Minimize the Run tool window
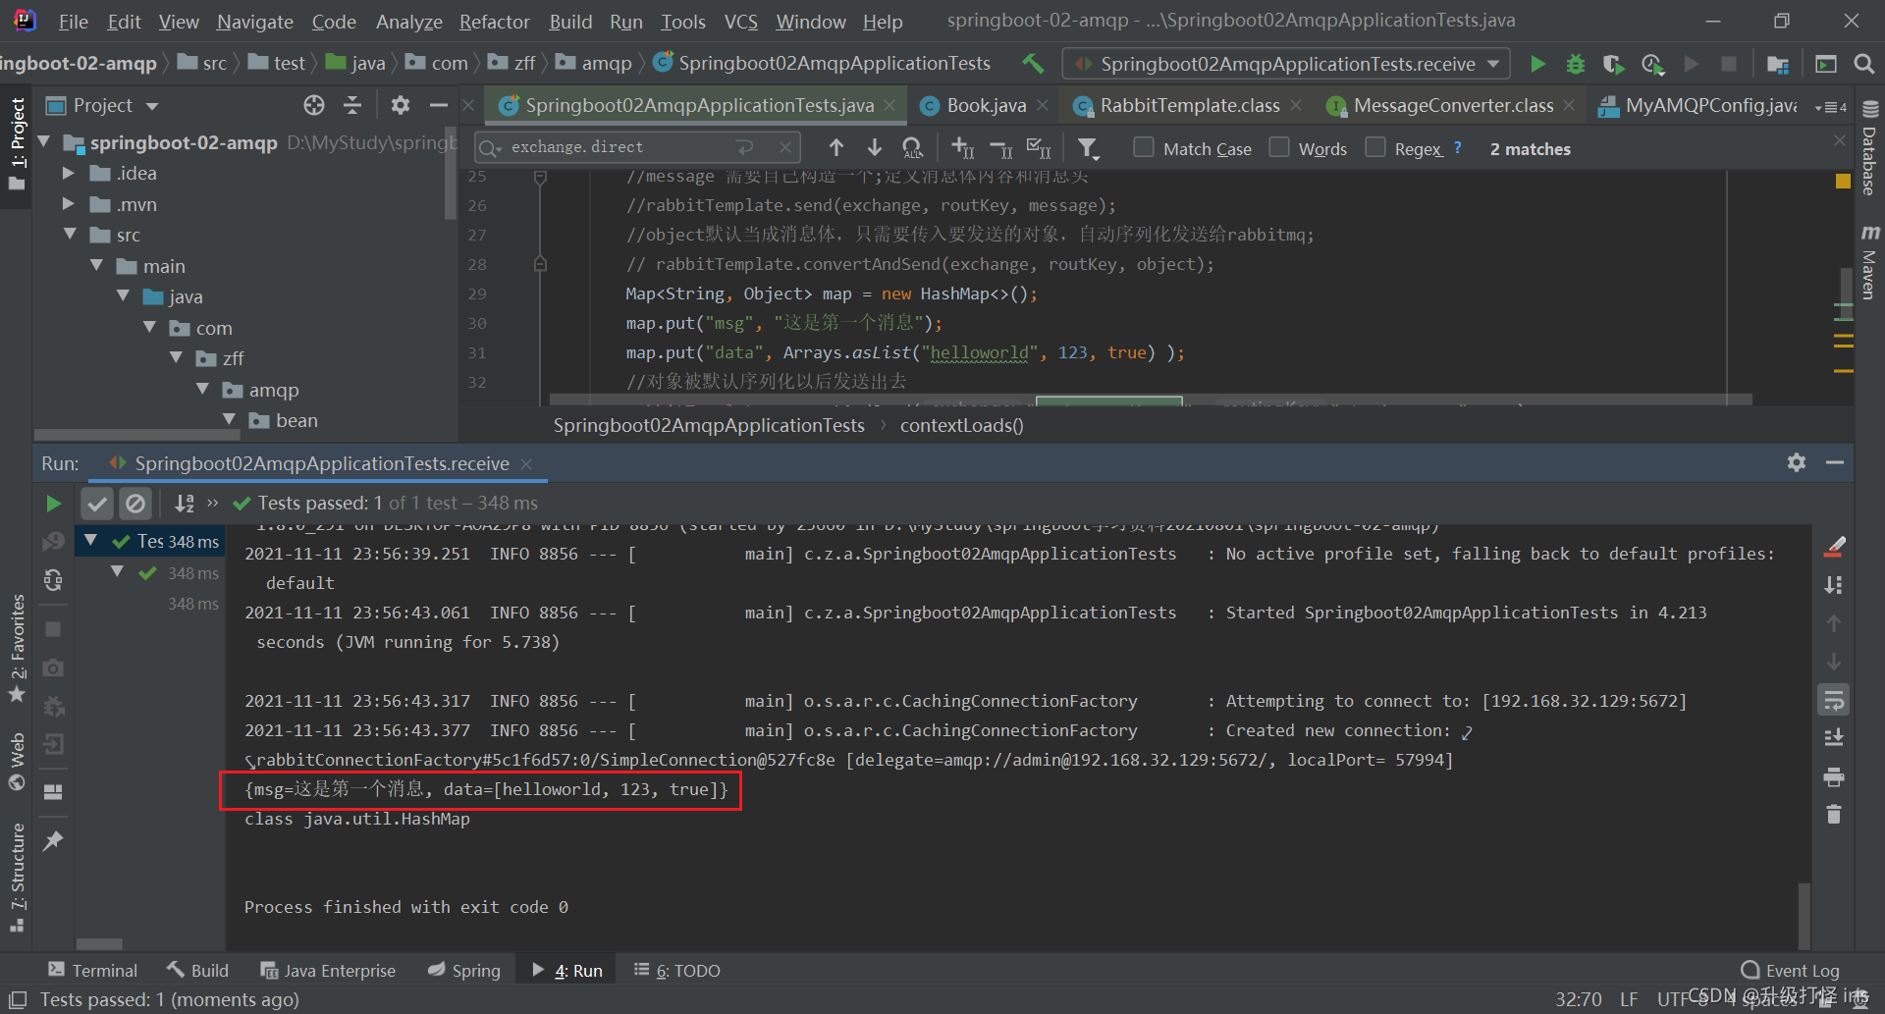 pyautogui.click(x=1834, y=462)
